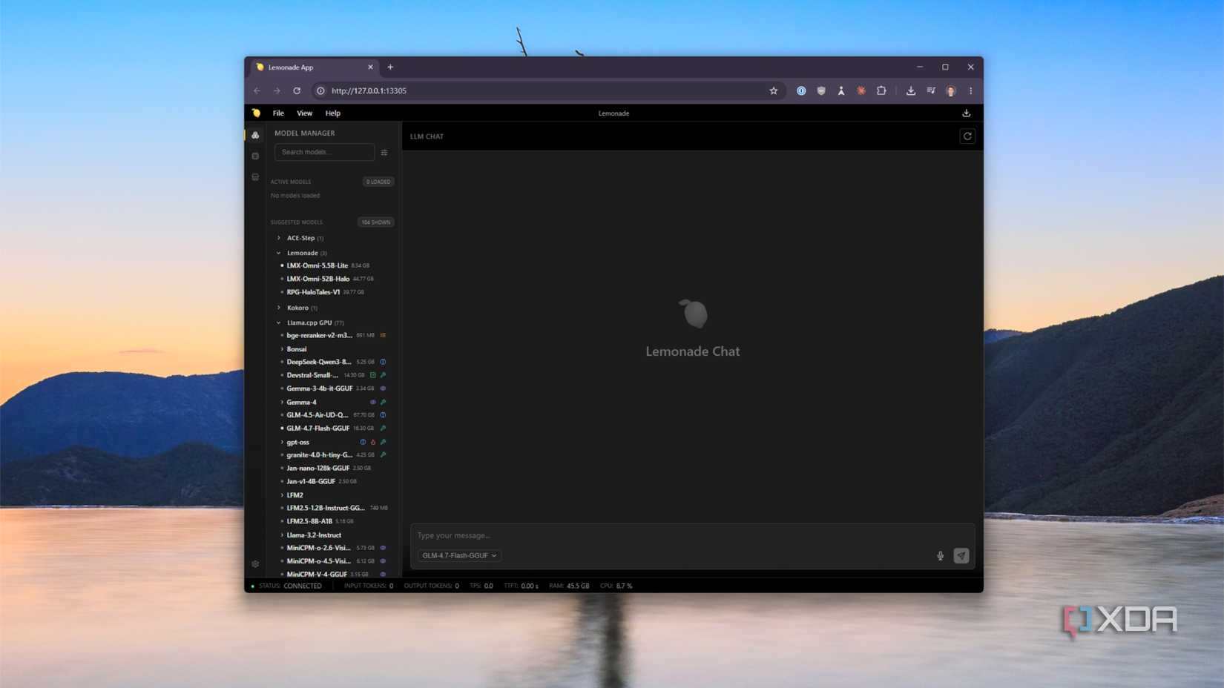Screen dimensions: 1224x688
Task: Send the message with paper-plane button
Action: 961,556
